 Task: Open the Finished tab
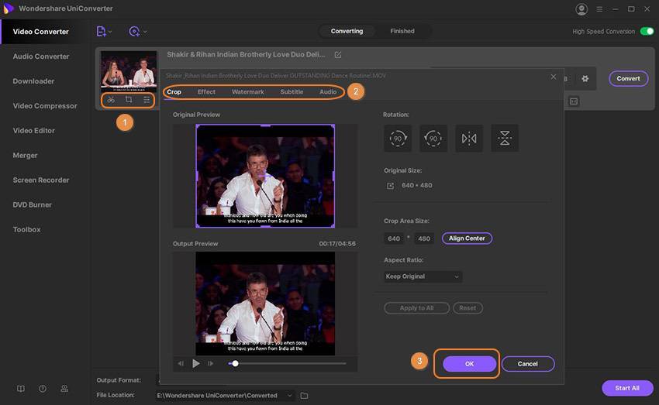[402, 32]
